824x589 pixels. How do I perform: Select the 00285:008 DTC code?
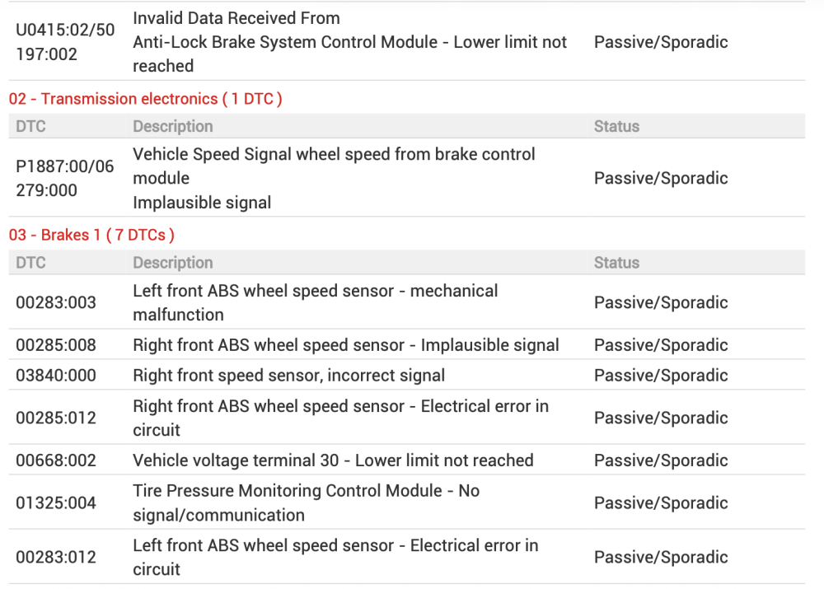pos(56,345)
